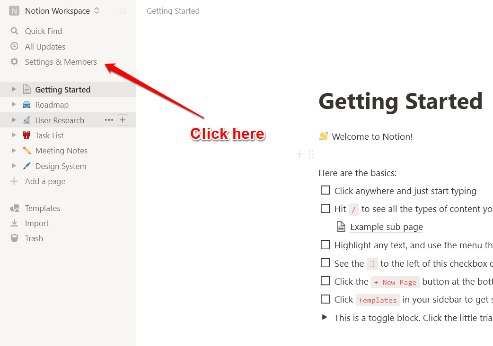Open the Roadmap page
The width and height of the screenshot is (493, 346).
click(52, 105)
